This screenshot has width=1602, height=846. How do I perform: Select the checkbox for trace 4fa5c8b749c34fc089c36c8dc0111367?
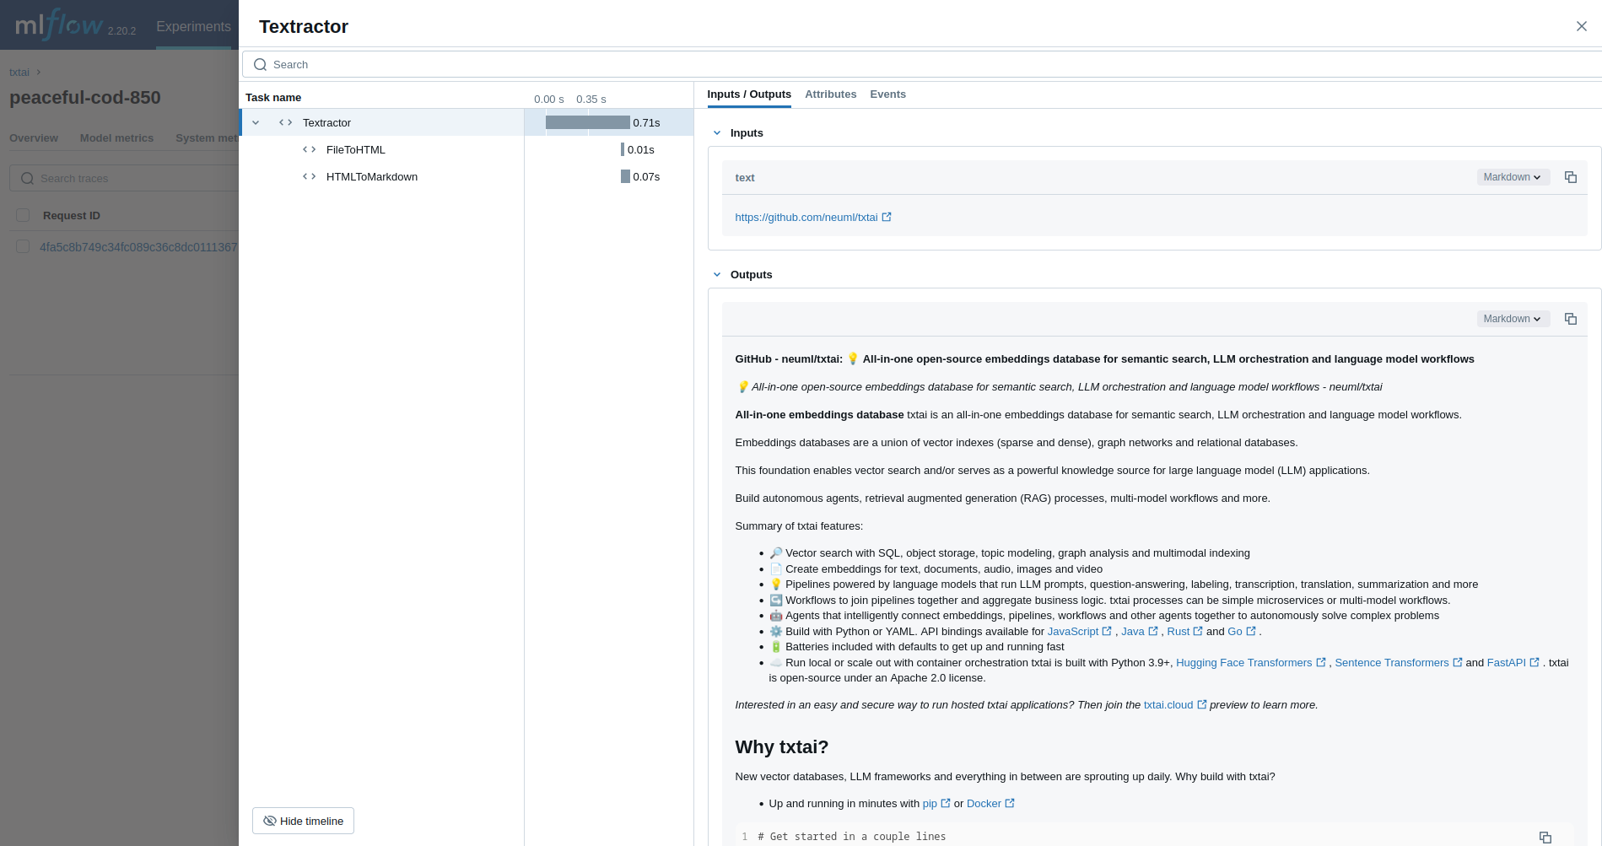[x=23, y=246]
